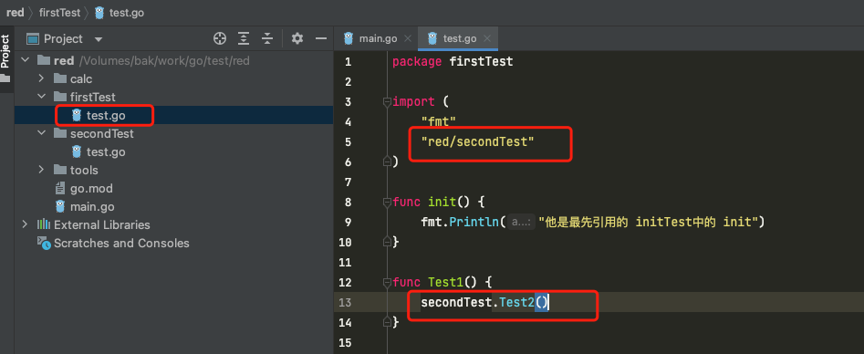Open the Project view dropdown arrow
The image size is (864, 354).
(x=99, y=39)
